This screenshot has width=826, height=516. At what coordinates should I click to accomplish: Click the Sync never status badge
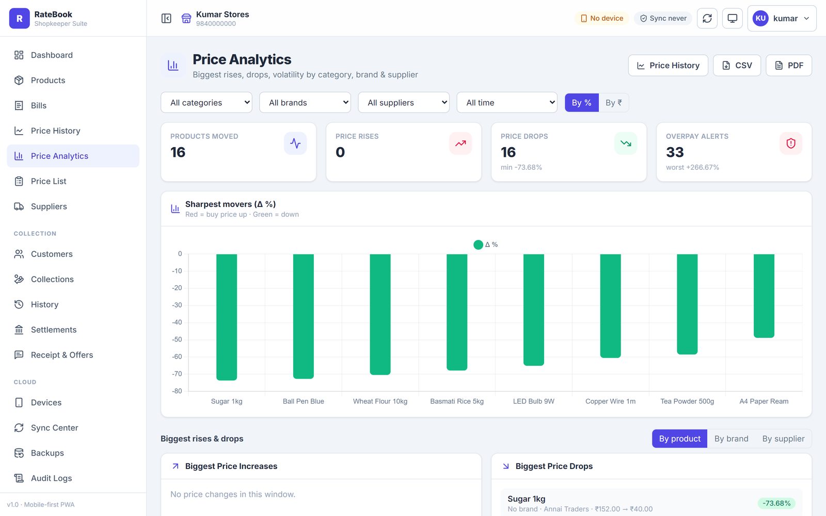[x=663, y=19]
